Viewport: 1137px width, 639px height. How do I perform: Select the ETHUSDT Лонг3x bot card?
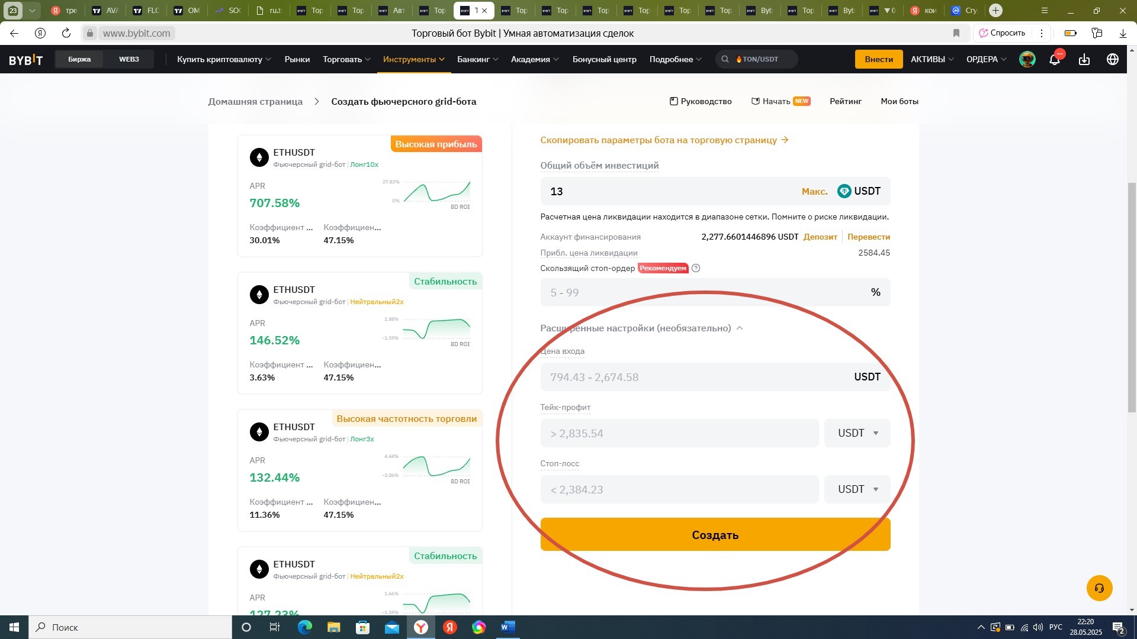click(359, 470)
